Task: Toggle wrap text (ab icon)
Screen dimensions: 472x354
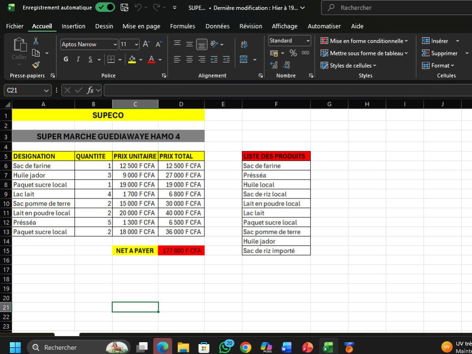Action: point(244,44)
